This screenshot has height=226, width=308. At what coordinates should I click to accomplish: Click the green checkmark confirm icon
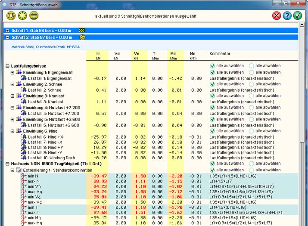[298, 16]
